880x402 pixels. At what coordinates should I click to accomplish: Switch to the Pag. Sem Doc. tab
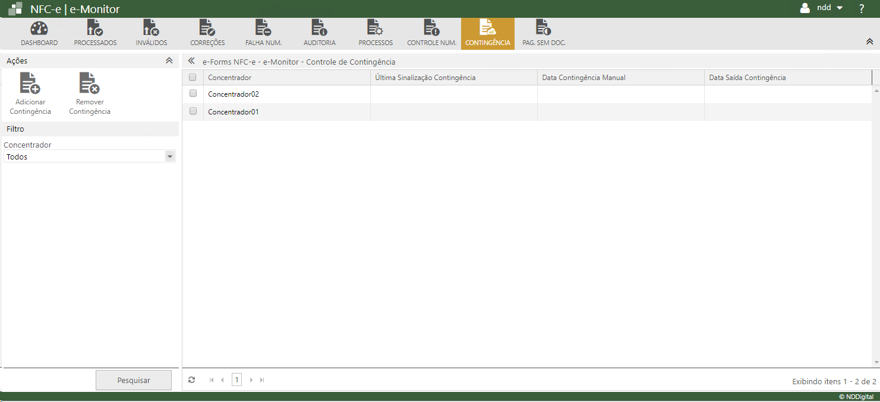pos(543,33)
